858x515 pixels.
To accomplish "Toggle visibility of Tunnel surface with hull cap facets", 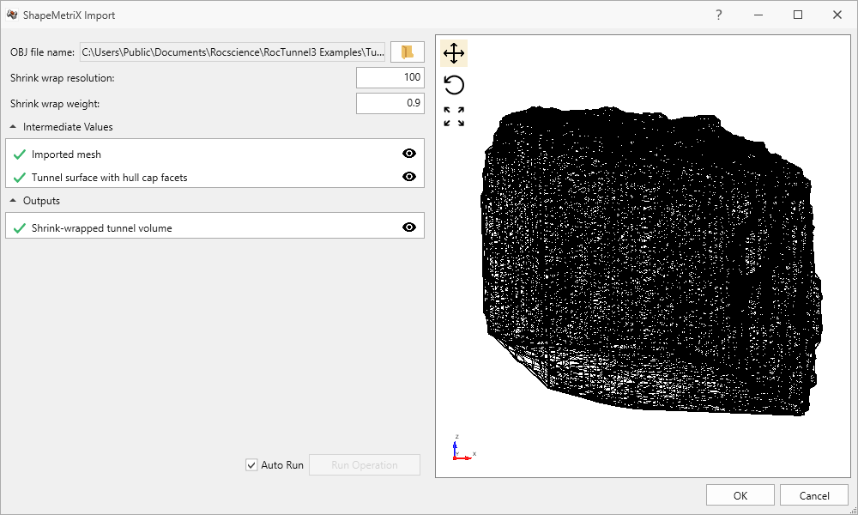I will (x=408, y=177).
